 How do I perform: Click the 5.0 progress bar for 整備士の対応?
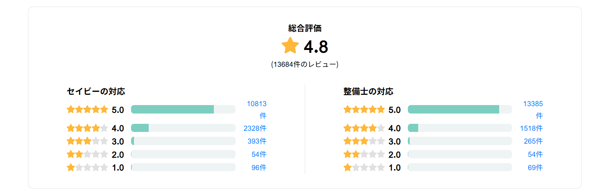pyautogui.click(x=460, y=109)
